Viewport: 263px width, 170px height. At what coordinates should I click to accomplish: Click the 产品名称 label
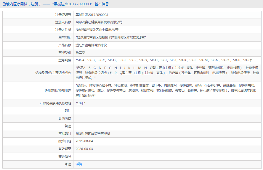[65, 45]
